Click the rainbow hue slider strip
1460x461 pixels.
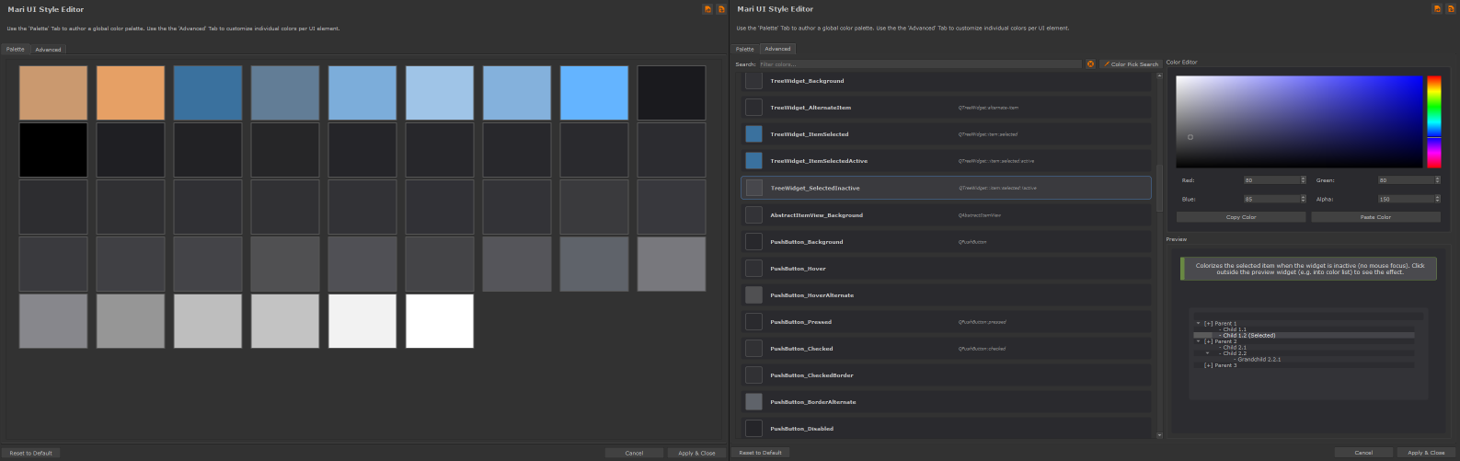coord(1433,121)
